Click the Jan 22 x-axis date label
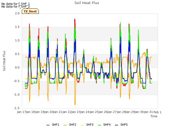This screenshot has width=174, height=130. [67, 112]
